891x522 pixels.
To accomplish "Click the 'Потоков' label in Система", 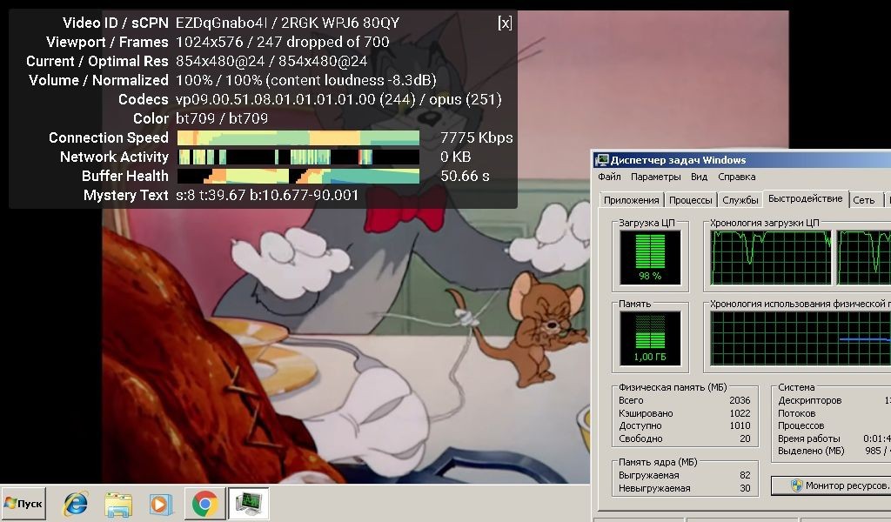I will [x=797, y=413].
